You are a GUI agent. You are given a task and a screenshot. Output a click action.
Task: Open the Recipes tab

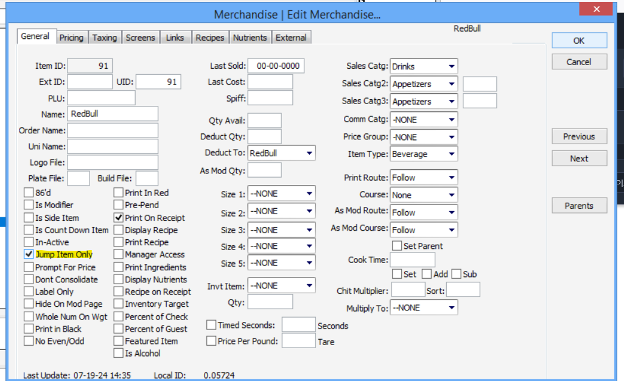[x=209, y=37]
